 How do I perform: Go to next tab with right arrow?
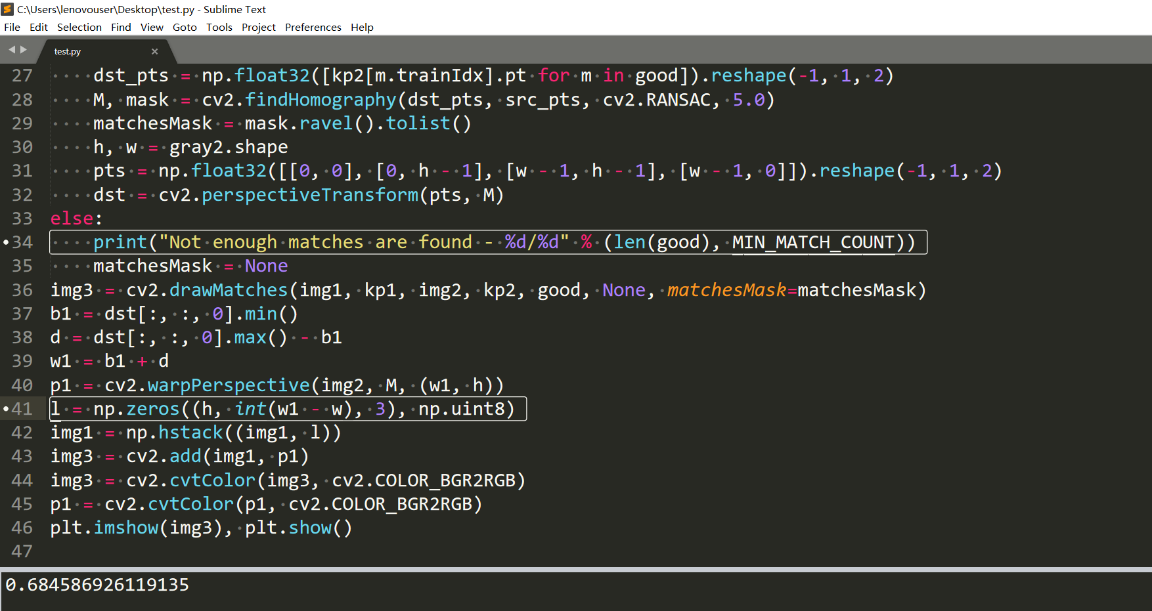pos(24,50)
